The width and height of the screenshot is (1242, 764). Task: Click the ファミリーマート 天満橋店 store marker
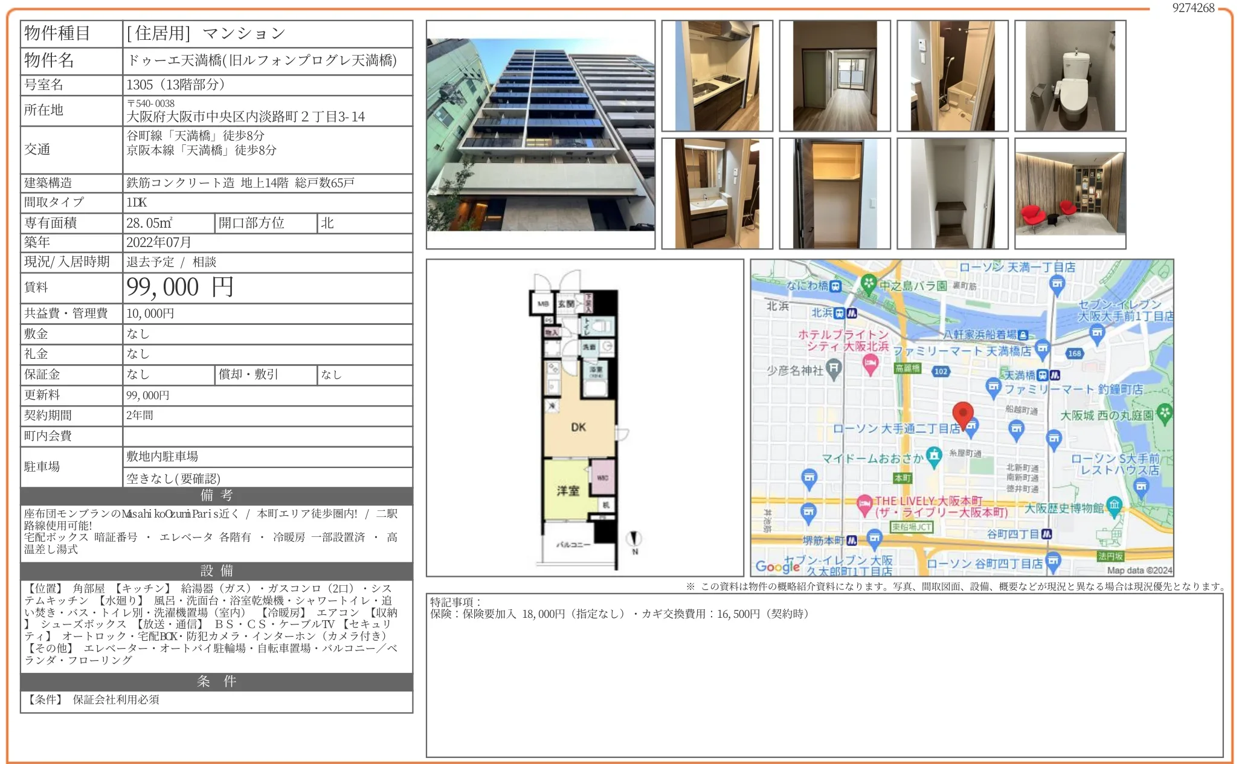(1042, 349)
